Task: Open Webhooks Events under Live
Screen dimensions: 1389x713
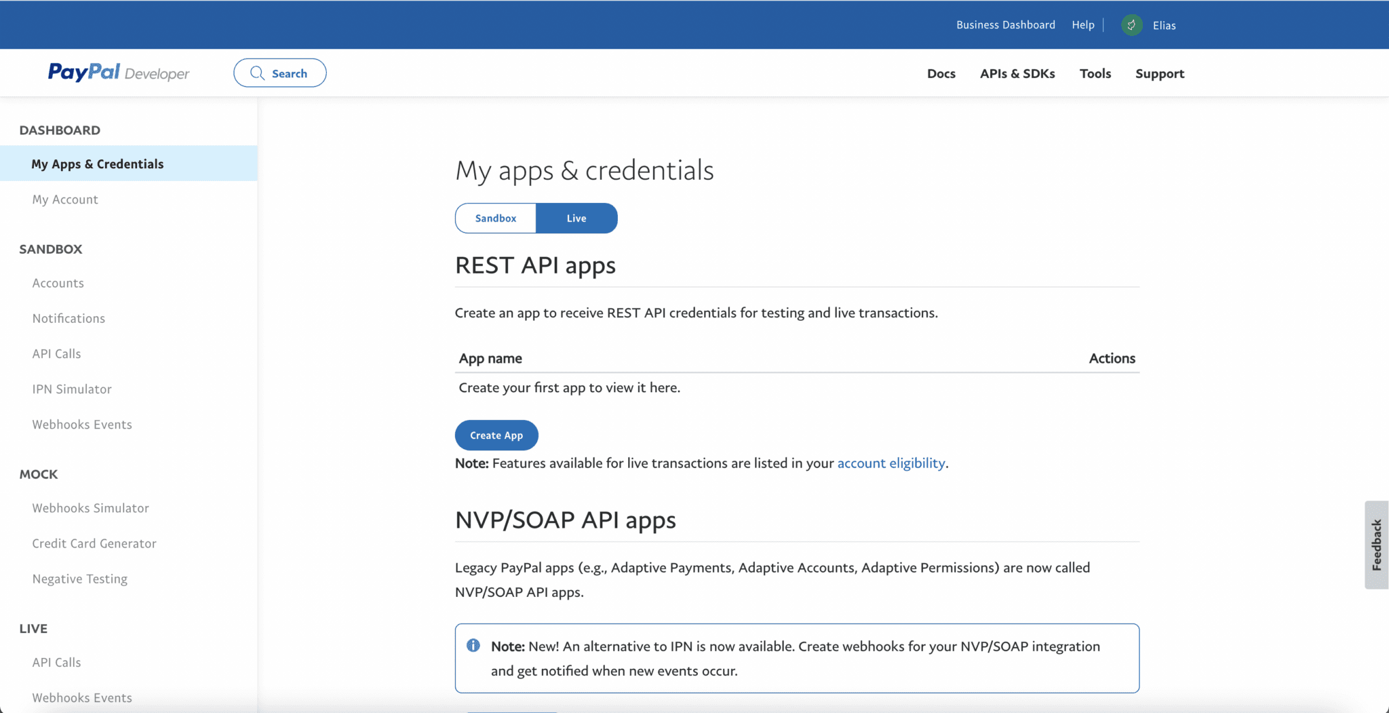Action: [x=82, y=697]
